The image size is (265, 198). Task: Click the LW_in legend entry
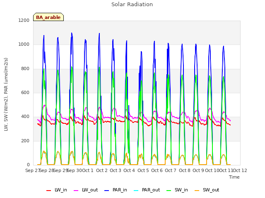[x=57, y=190]
